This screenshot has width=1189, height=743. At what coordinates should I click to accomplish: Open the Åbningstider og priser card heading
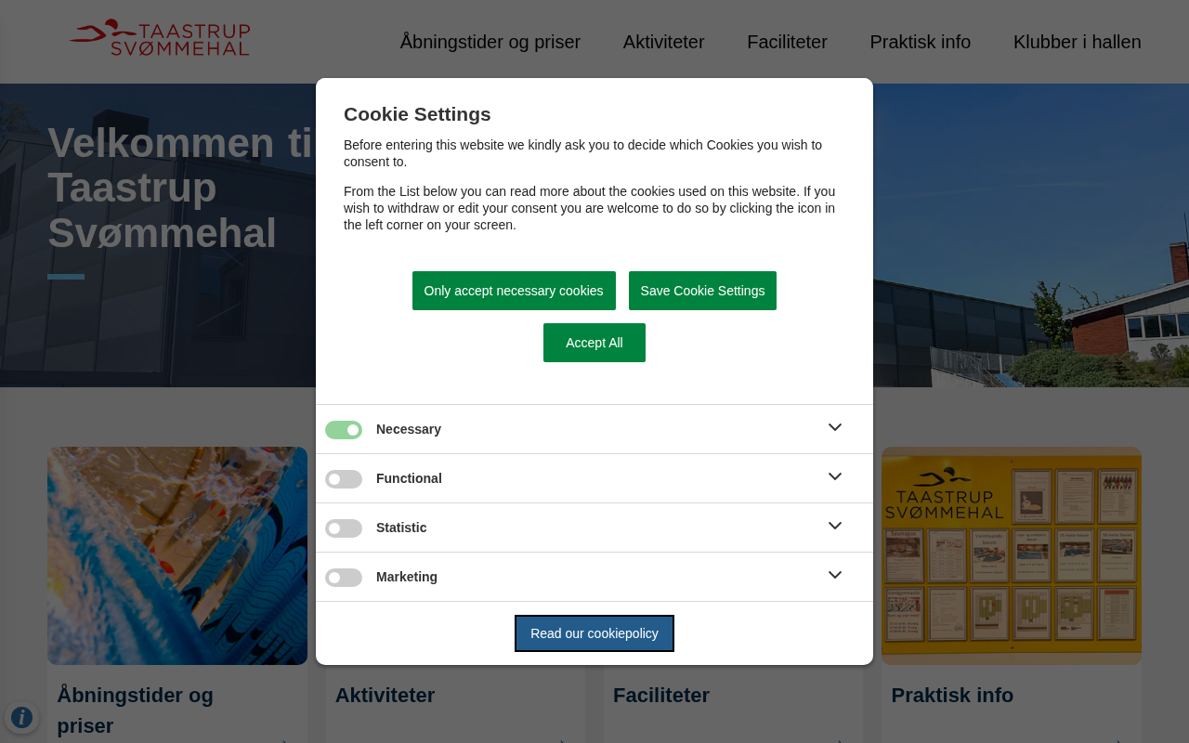pos(136,710)
